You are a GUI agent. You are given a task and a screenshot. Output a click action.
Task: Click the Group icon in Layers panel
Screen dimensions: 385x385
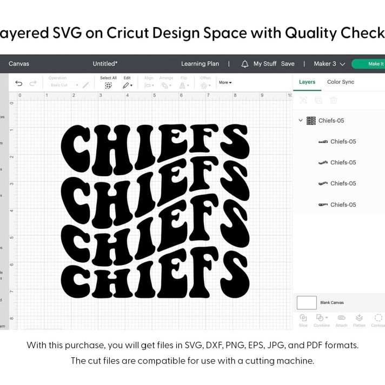click(x=303, y=100)
